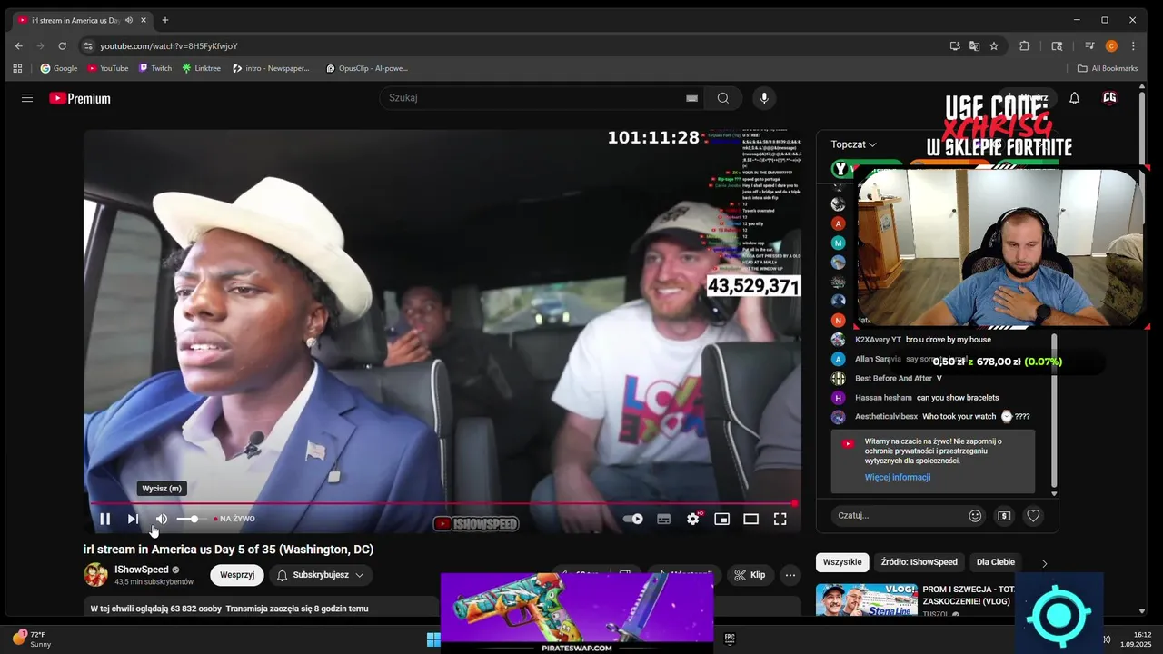Focus the Czatuj chat input
This screenshot has width=1163, height=654.
click(x=900, y=515)
